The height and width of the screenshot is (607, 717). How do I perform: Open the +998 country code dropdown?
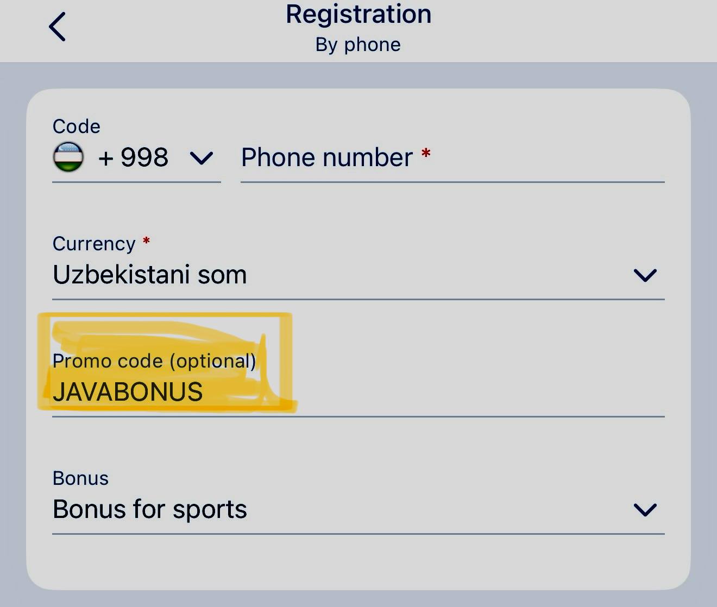click(x=202, y=158)
